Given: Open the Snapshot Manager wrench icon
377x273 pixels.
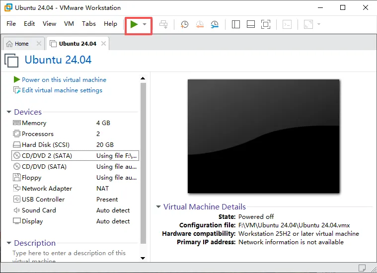Looking at the screenshot, I should tap(215, 24).
